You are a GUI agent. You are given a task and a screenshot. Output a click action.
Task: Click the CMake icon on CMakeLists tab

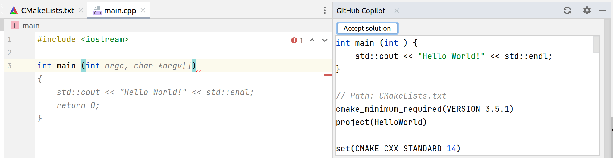pyautogui.click(x=14, y=11)
